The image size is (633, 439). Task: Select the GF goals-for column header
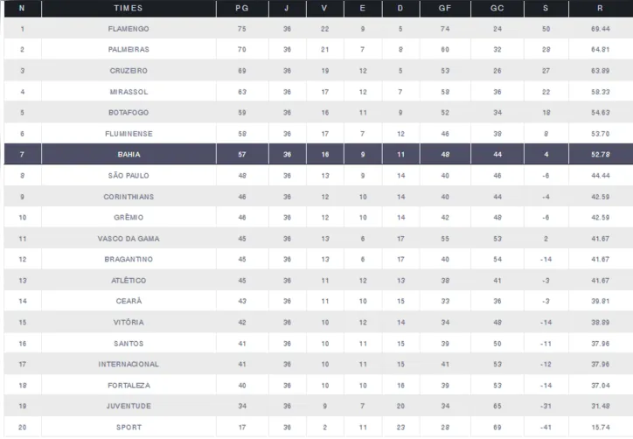(445, 8)
